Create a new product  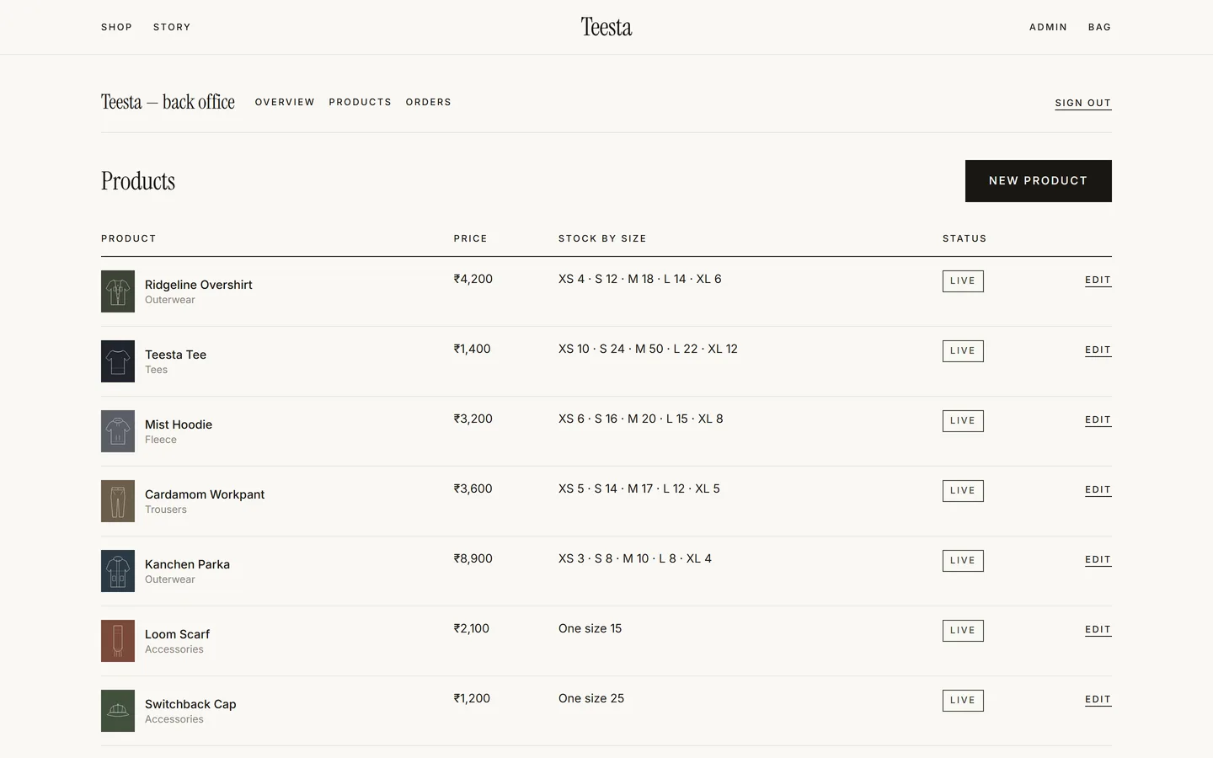1039,181
